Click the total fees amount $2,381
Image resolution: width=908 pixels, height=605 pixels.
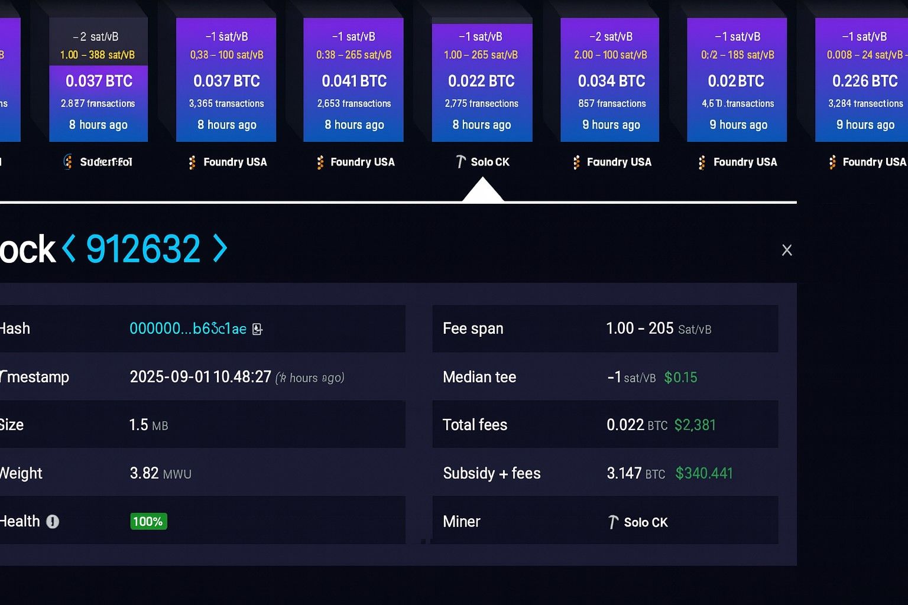pos(695,425)
